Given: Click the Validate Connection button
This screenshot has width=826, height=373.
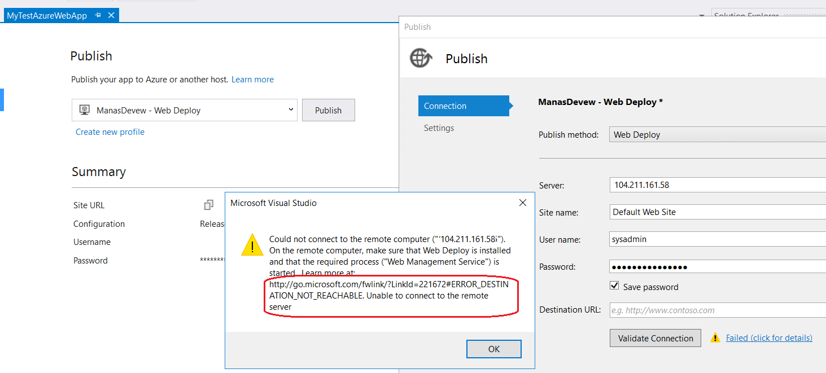Looking at the screenshot, I should click(x=655, y=338).
